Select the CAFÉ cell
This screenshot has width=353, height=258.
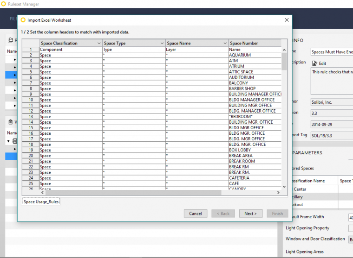click(255, 184)
